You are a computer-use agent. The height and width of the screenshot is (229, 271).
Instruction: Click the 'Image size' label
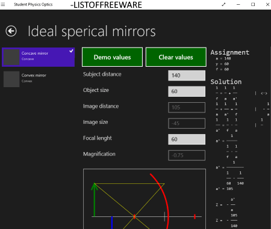click(96, 122)
